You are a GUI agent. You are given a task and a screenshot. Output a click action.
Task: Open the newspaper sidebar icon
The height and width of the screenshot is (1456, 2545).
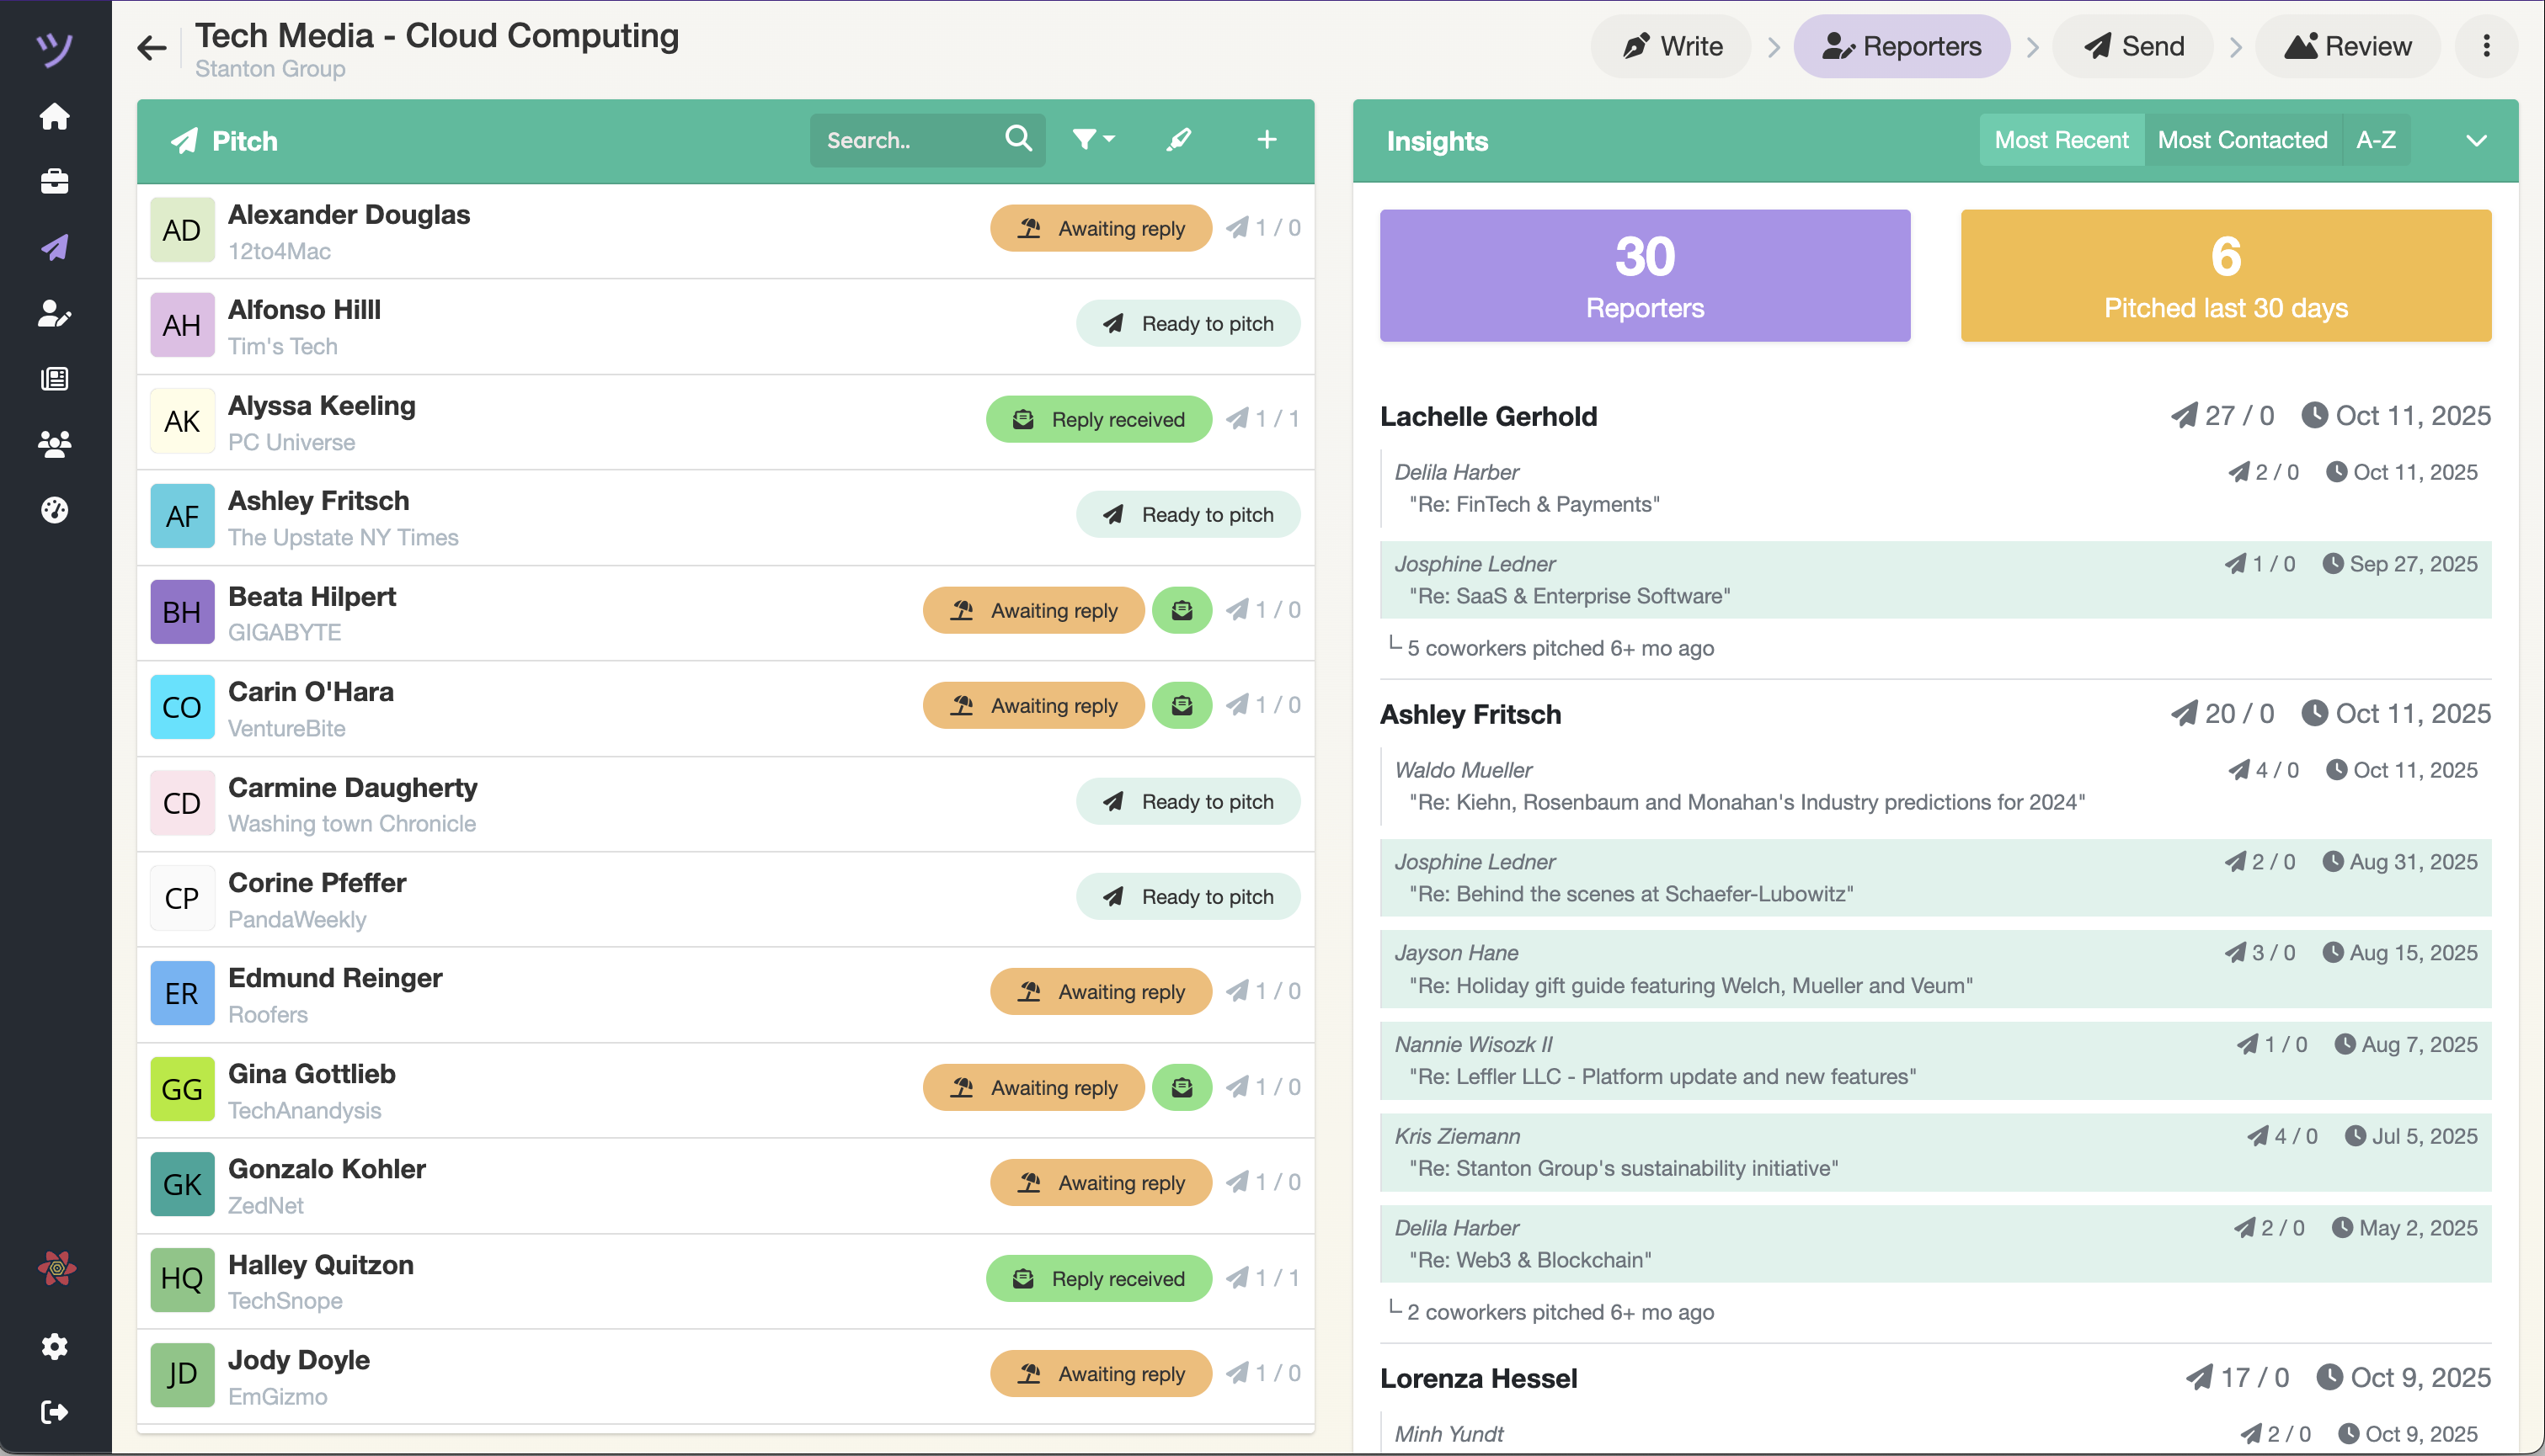coord(54,378)
